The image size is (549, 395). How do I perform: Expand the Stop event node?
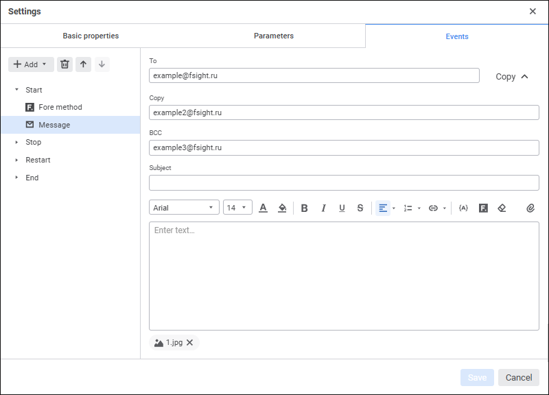click(x=16, y=143)
